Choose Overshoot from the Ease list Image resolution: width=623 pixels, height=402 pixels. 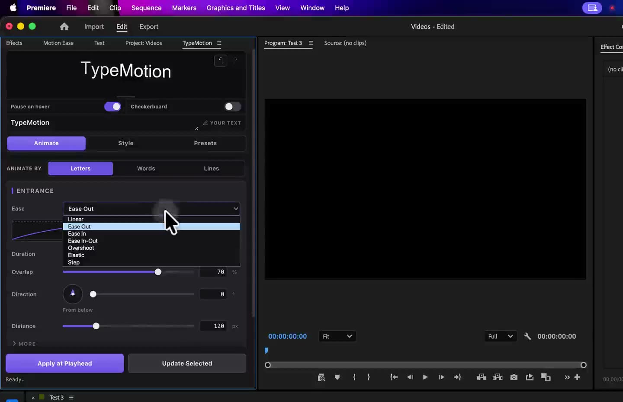click(x=151, y=248)
